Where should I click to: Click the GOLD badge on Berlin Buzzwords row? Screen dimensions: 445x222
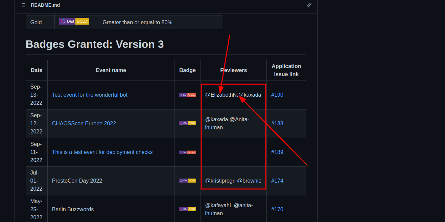coord(187,209)
